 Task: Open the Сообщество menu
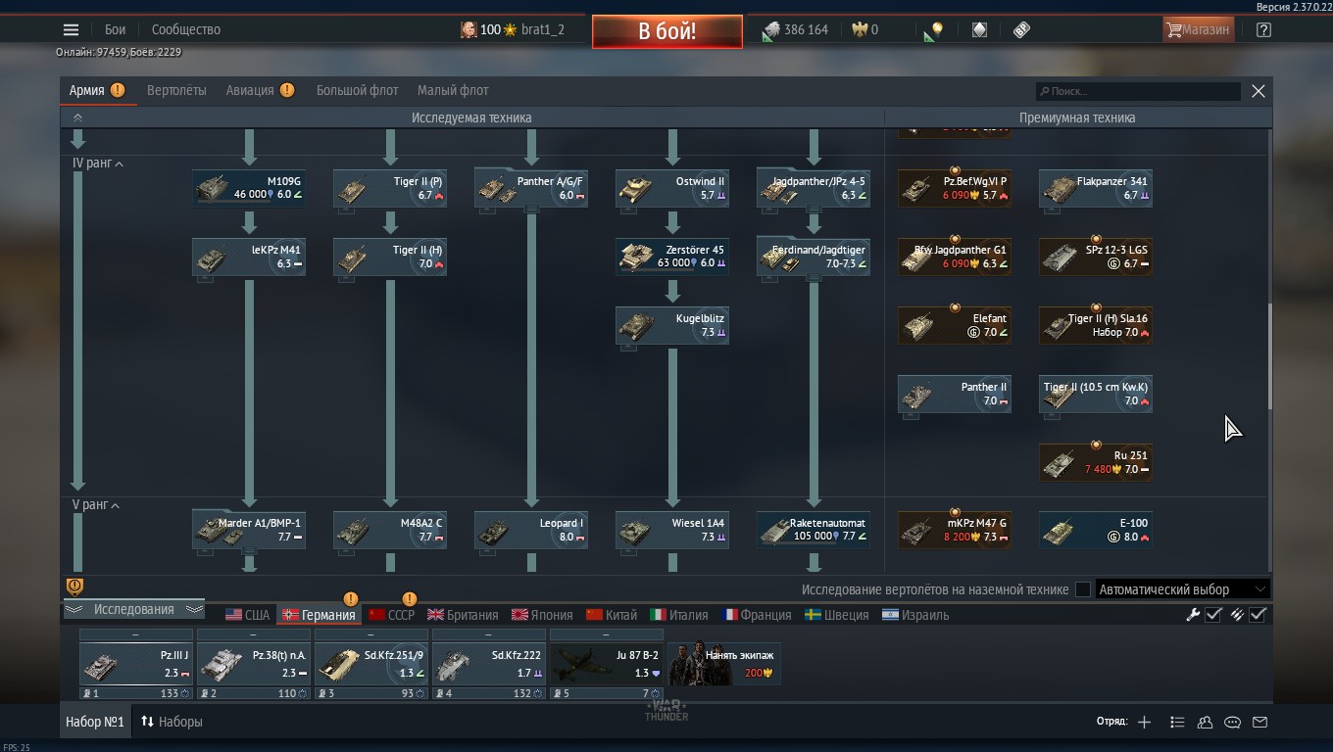pos(186,29)
